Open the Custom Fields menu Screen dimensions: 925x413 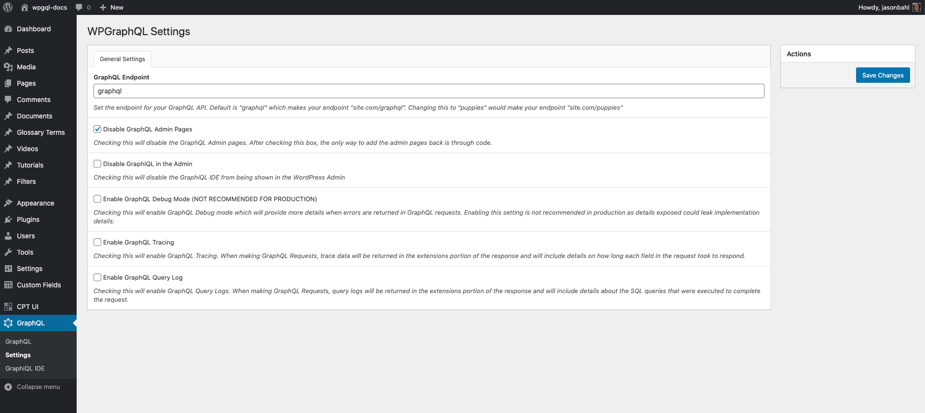[x=38, y=285]
